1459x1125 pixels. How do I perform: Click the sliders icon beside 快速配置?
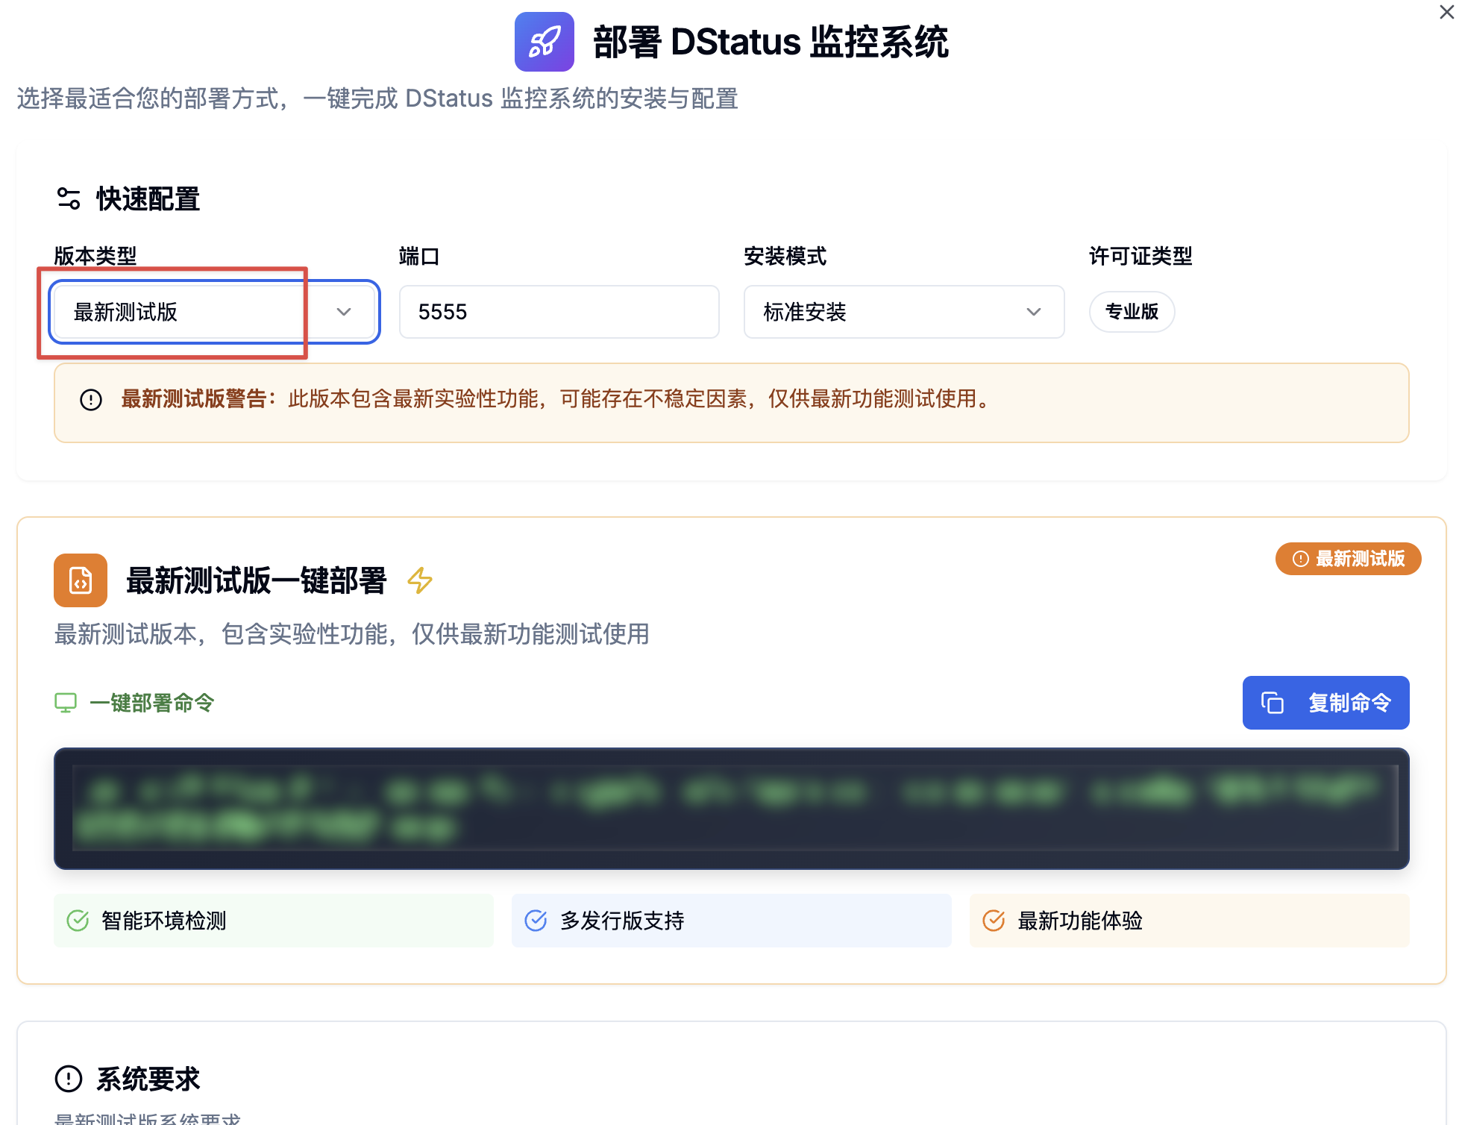point(69,198)
